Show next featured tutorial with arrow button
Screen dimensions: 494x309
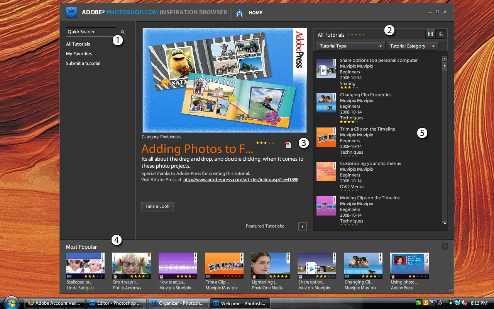click(303, 226)
